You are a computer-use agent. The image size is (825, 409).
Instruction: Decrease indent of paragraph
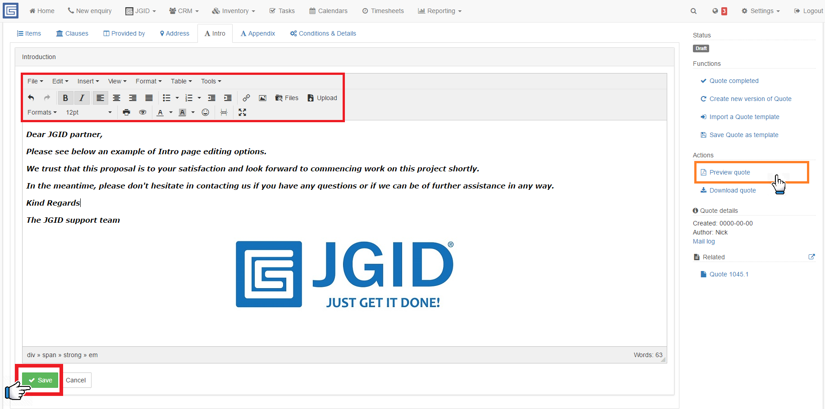[211, 98]
